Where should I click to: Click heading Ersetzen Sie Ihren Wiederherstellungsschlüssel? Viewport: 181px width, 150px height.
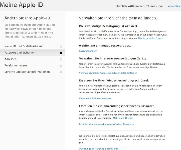pyautogui.click(x=114, y=80)
